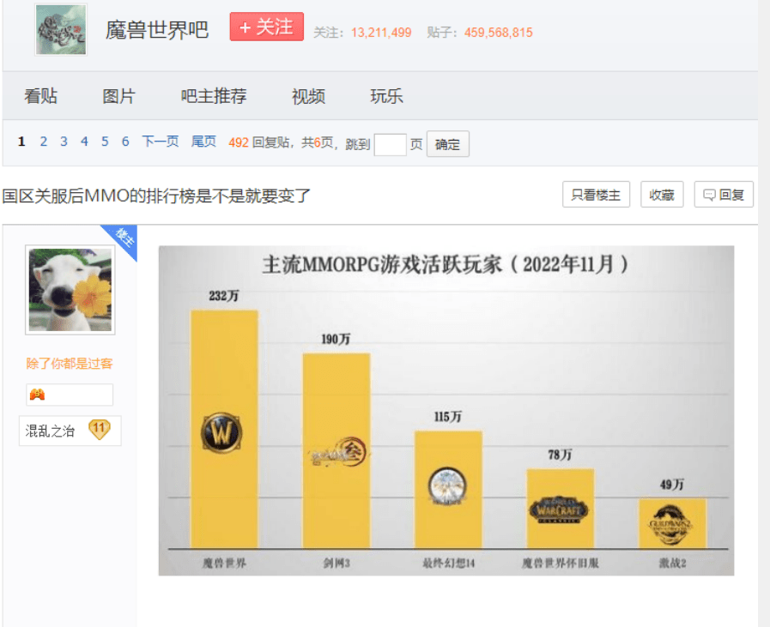Click the 190万 value label
The width and height of the screenshot is (770, 627).
(x=336, y=339)
